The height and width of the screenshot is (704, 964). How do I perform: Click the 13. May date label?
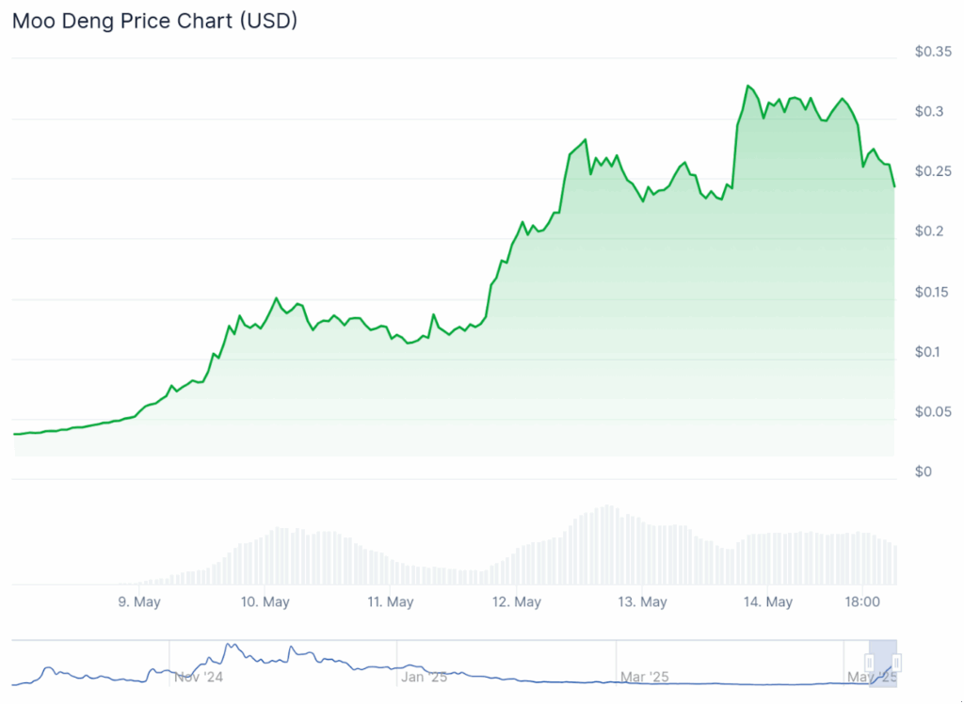(x=641, y=601)
